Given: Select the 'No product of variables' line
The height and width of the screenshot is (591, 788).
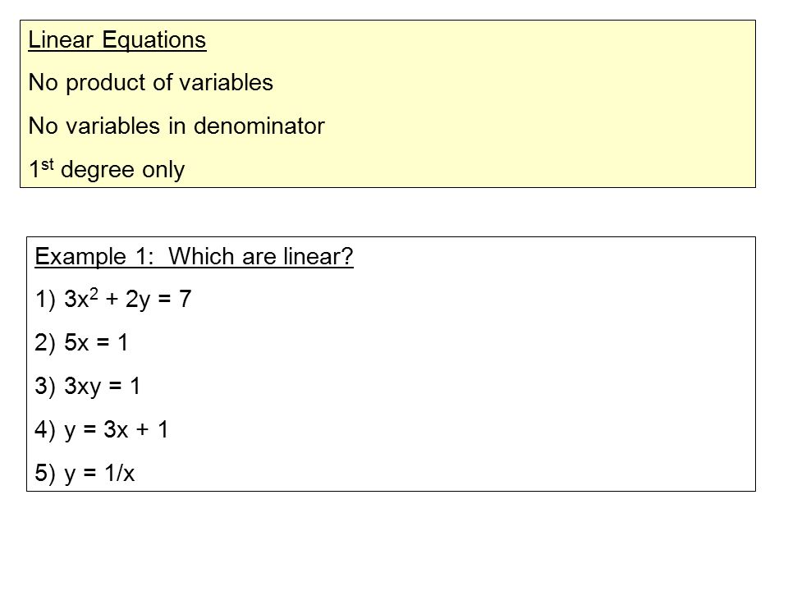Looking at the screenshot, I should [x=151, y=83].
